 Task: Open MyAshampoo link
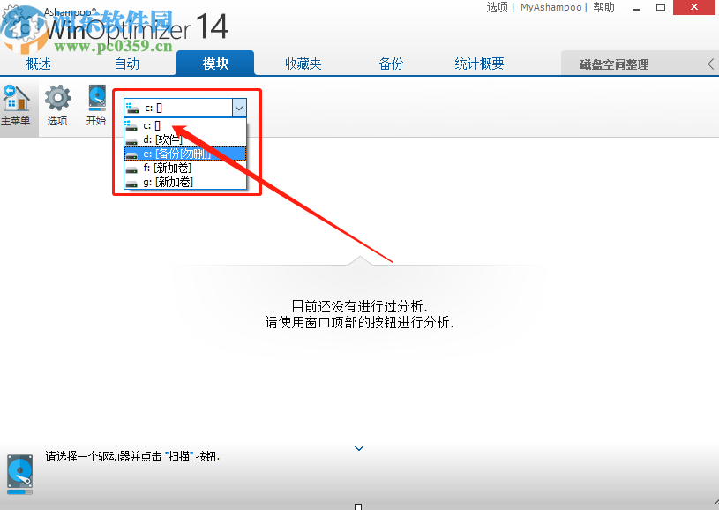[550, 7]
